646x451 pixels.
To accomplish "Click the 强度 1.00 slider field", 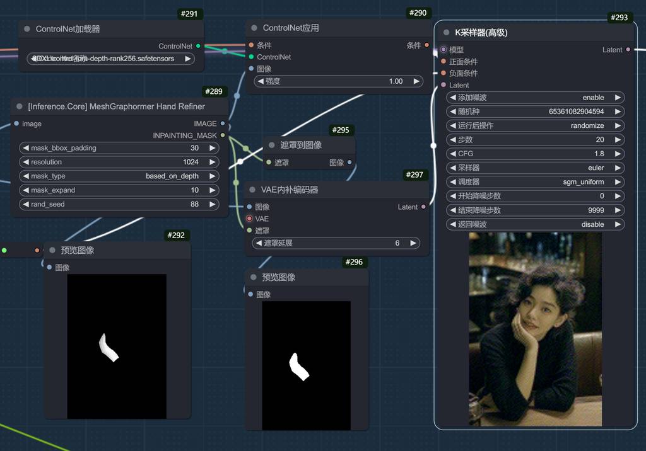I will [338, 81].
